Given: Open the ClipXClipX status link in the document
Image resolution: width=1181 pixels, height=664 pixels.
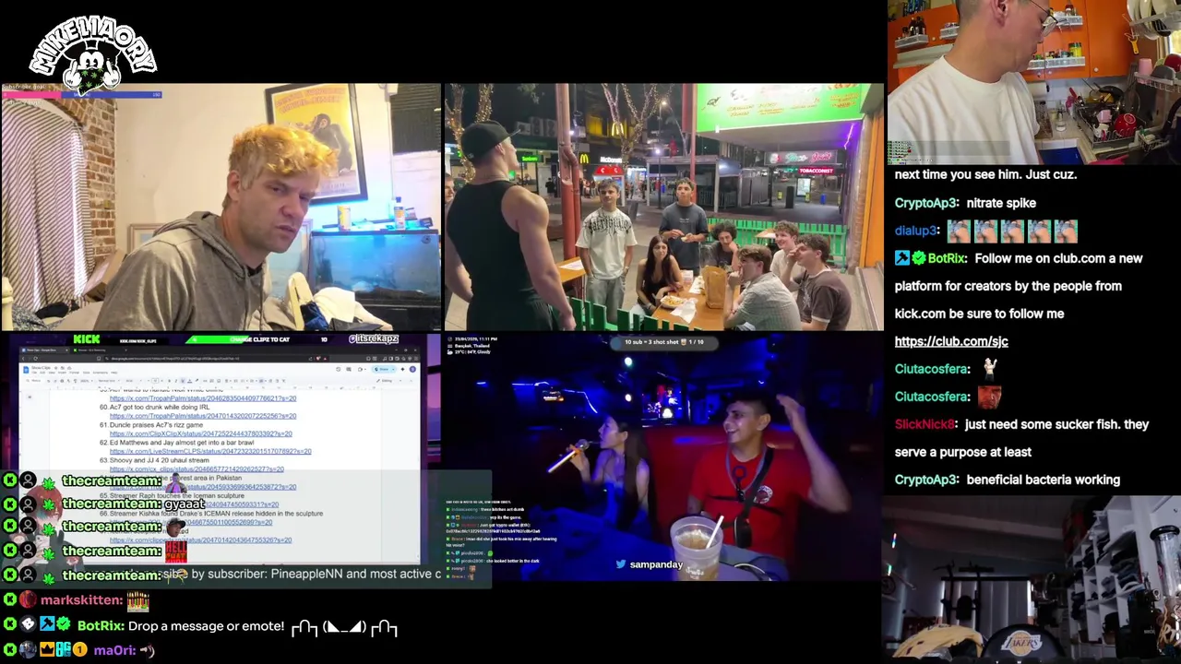Looking at the screenshot, I should pos(200,433).
